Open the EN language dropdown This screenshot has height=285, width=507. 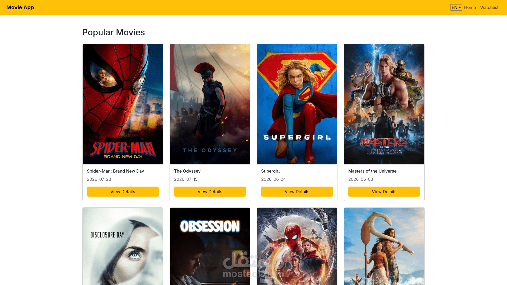pyautogui.click(x=456, y=7)
